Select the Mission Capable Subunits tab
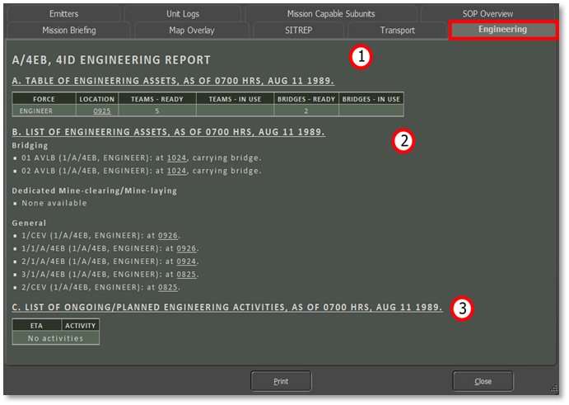The image size is (569, 405). (330, 14)
